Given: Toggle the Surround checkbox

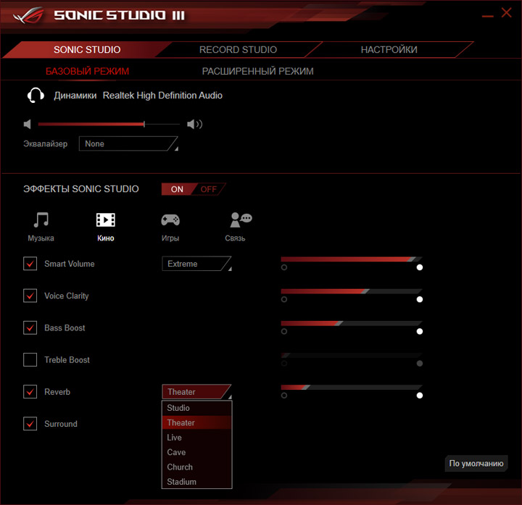Looking at the screenshot, I should pos(30,424).
